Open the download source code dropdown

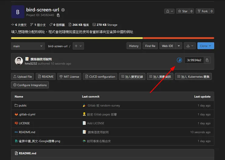[x=190, y=46]
